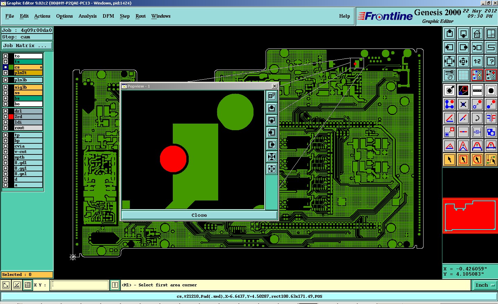Image resolution: width=498 pixels, height=304 pixels.
Task: Select the 'v-cut' layer row
Action: [x=28, y=152]
